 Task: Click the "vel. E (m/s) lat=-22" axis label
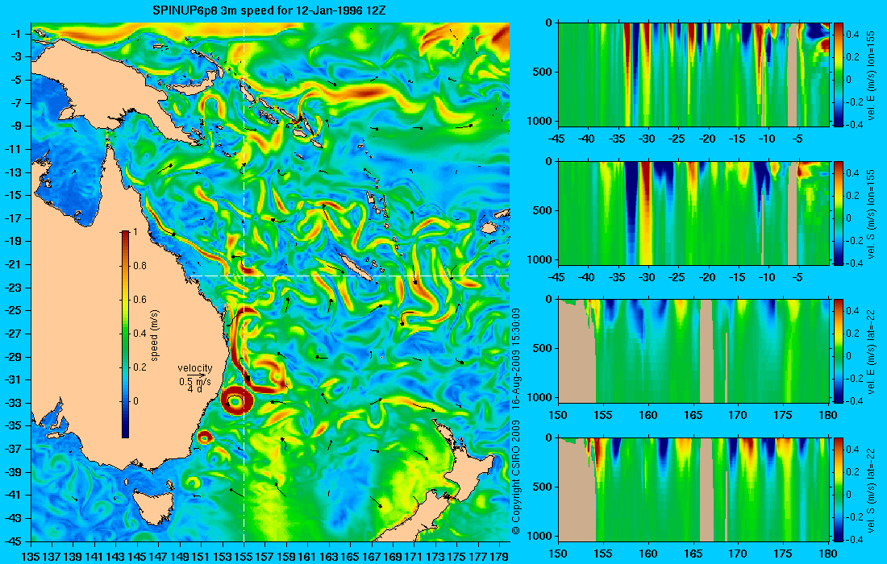pos(871,351)
